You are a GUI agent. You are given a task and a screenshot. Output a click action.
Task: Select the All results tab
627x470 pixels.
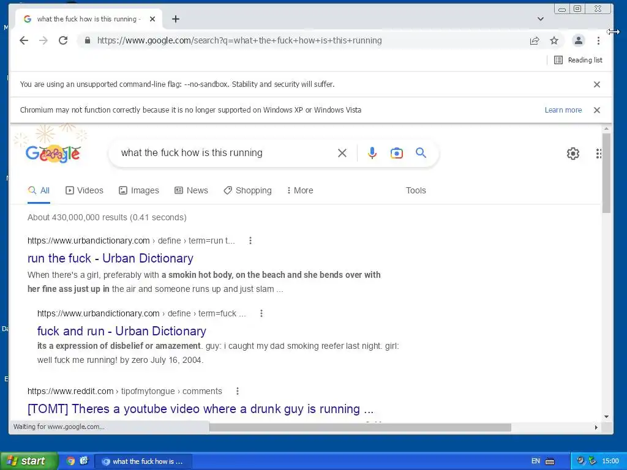(x=39, y=191)
